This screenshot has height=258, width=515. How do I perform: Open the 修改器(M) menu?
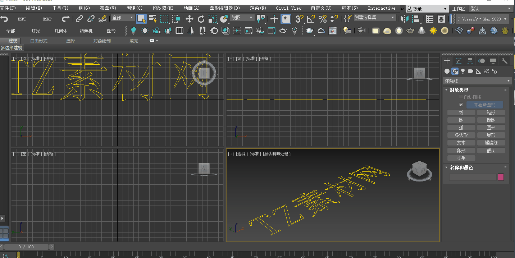(163, 8)
